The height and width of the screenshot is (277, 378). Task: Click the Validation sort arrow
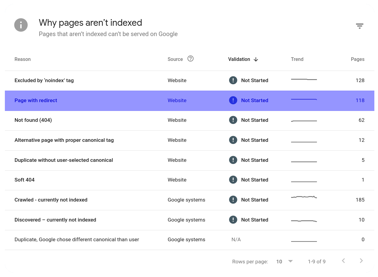coord(256,59)
